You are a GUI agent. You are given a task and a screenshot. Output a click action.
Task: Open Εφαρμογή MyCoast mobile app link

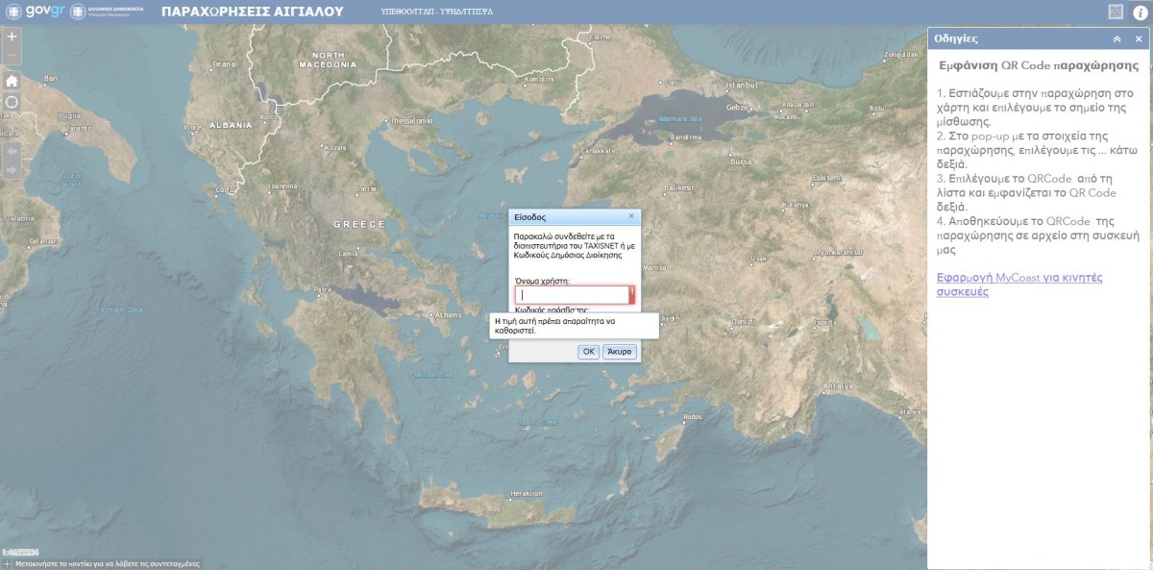click(1019, 284)
